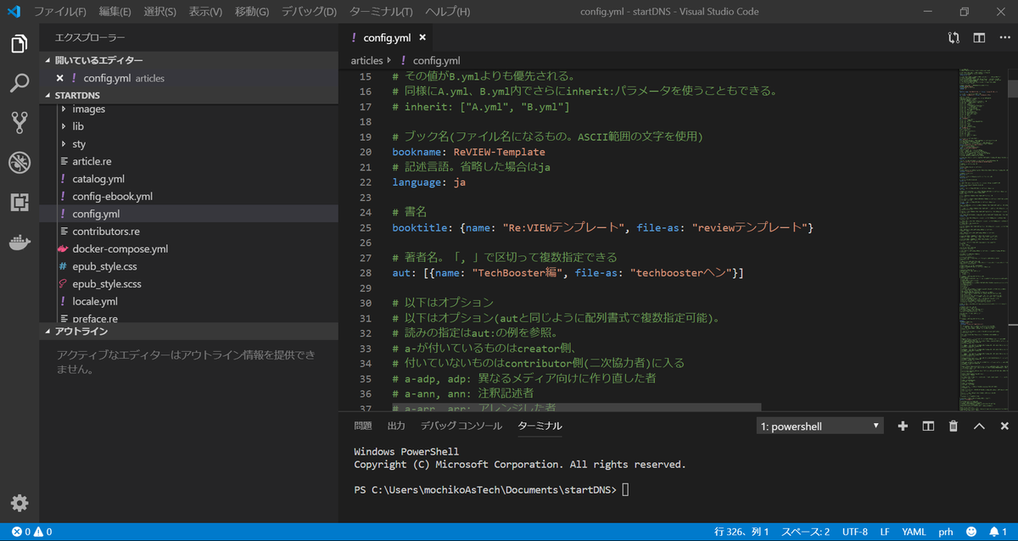Screen dimensions: 1018x541
Task: Collapse the STARTDNS folder section
Action: [x=188, y=96]
